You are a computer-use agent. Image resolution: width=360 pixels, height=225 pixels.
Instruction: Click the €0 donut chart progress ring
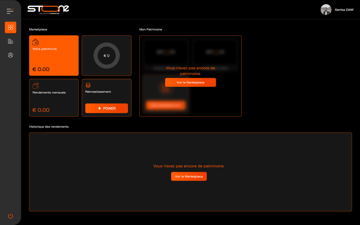click(107, 56)
